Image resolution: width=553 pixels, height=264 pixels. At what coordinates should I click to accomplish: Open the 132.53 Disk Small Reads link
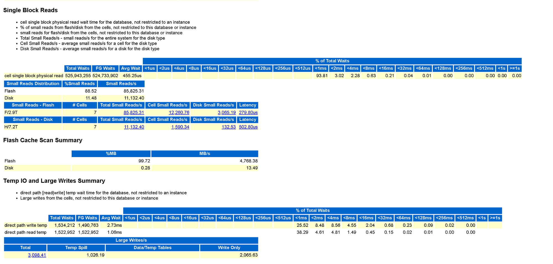click(x=229, y=127)
